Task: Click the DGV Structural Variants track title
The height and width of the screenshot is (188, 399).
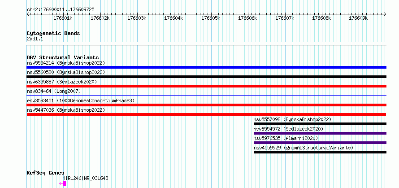Action: click(63, 57)
